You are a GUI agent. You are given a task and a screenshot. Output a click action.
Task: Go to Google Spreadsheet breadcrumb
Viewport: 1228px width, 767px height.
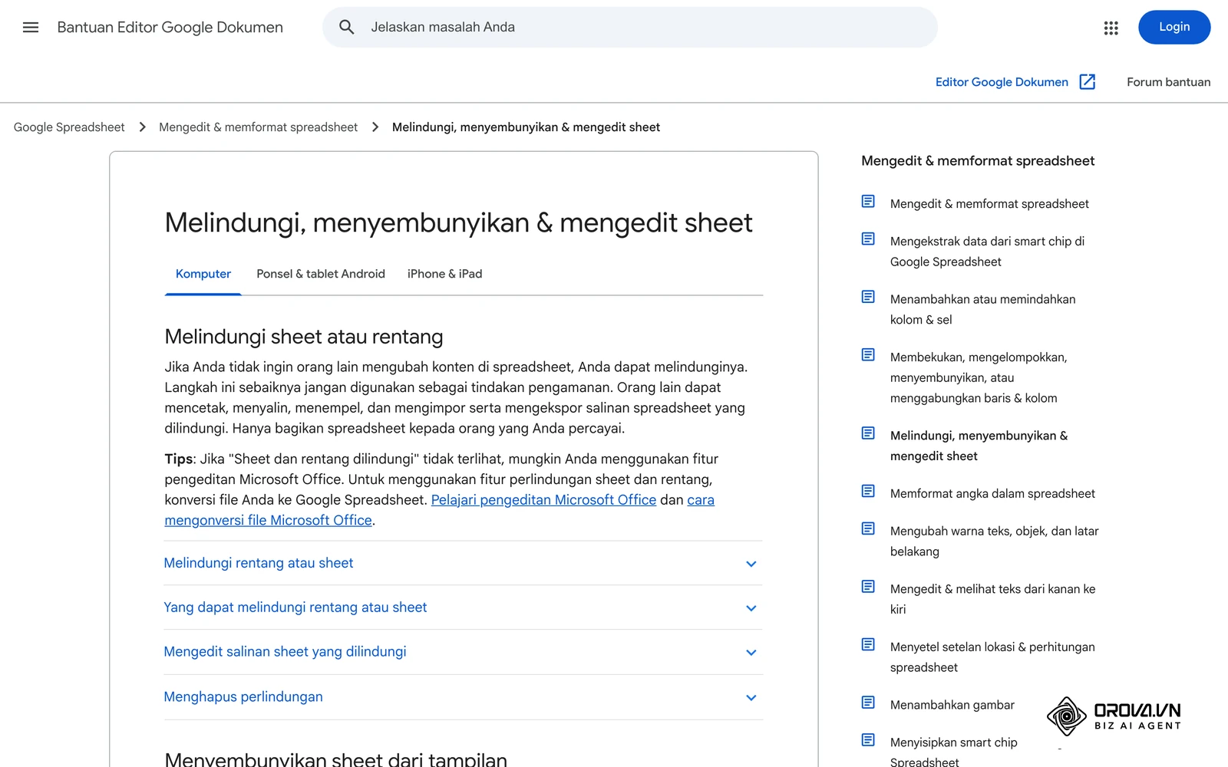pos(69,127)
